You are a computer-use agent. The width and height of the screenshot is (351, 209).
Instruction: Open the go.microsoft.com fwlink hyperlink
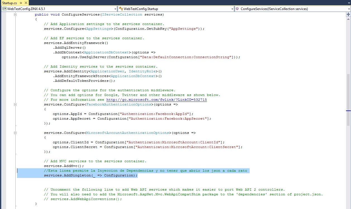tap(157, 100)
